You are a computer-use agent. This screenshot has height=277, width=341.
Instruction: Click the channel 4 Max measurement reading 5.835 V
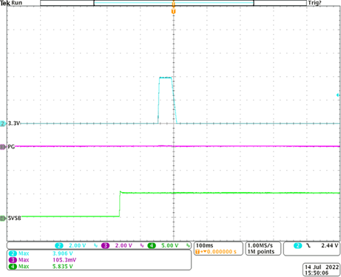63,267
